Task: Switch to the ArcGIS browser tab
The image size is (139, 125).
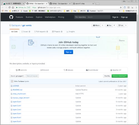Action: point(14,4)
